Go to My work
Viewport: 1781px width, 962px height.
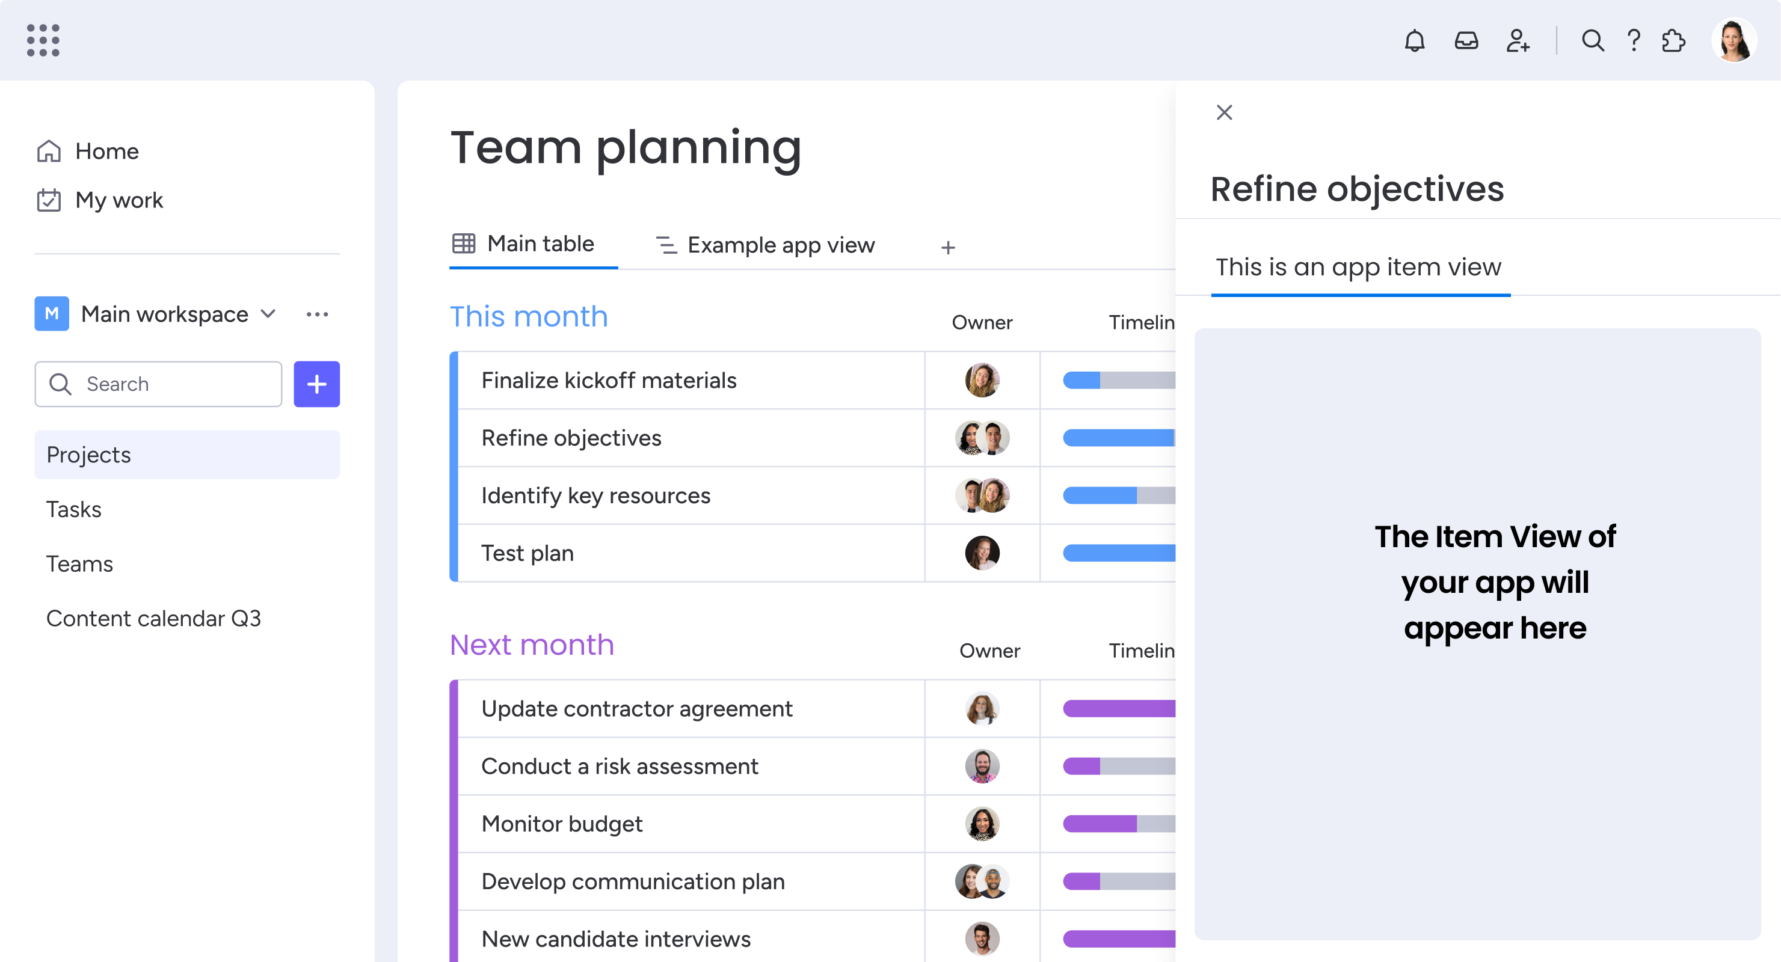(x=100, y=200)
